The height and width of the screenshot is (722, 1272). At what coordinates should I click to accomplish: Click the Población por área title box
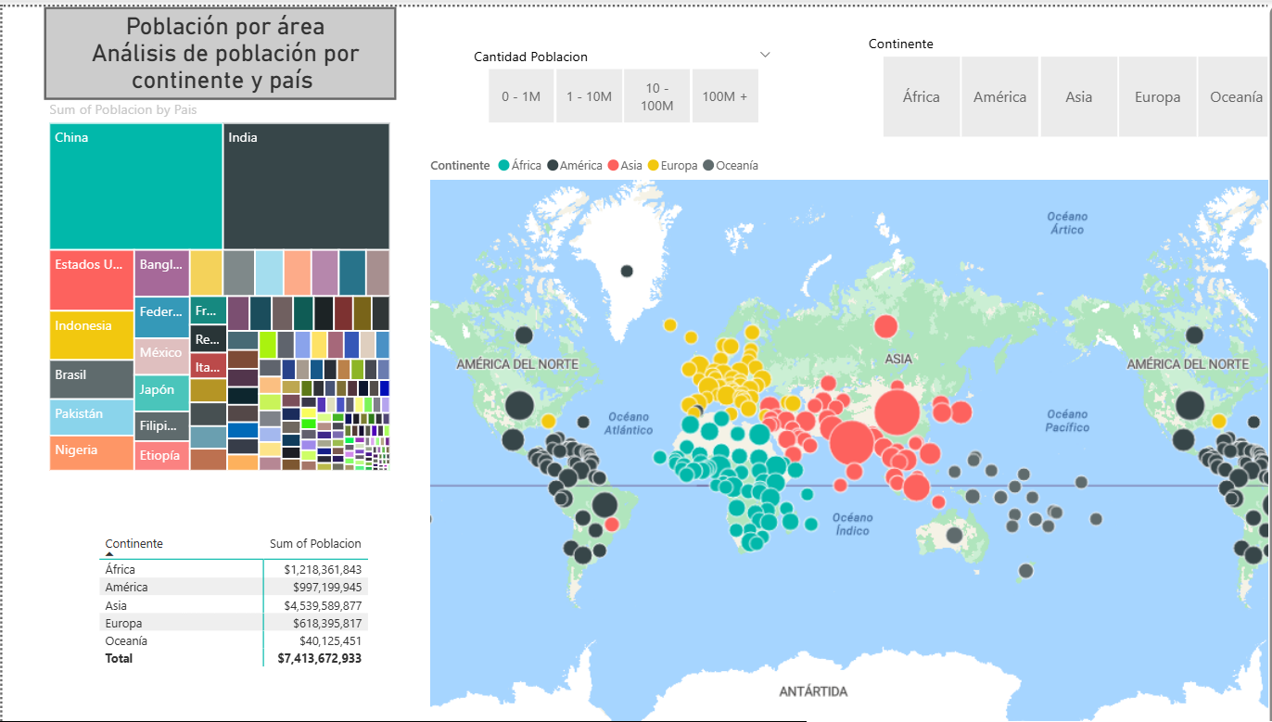pos(221,53)
